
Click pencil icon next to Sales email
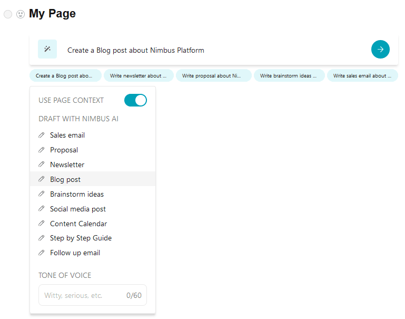41,135
